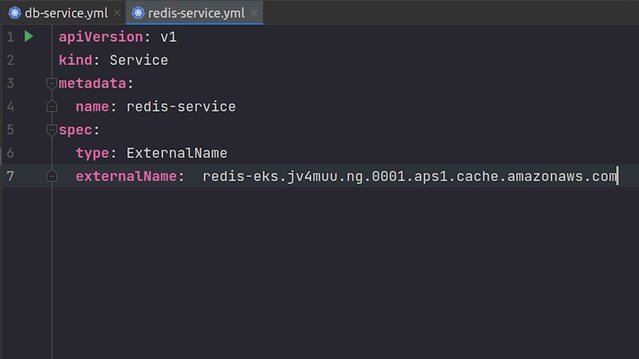Close the db-service.yml tab
The height and width of the screenshot is (359, 639).
click(117, 13)
